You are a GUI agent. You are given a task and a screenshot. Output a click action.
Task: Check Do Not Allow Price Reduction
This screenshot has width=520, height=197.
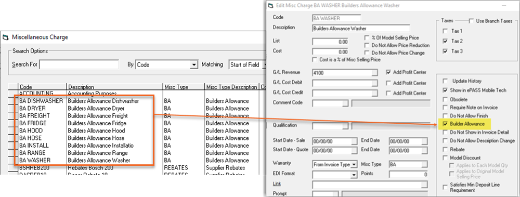[367, 45]
